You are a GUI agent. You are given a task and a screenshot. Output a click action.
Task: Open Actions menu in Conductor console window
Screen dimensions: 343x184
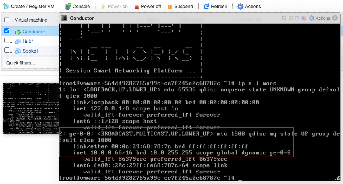pyautogui.click(x=319, y=18)
